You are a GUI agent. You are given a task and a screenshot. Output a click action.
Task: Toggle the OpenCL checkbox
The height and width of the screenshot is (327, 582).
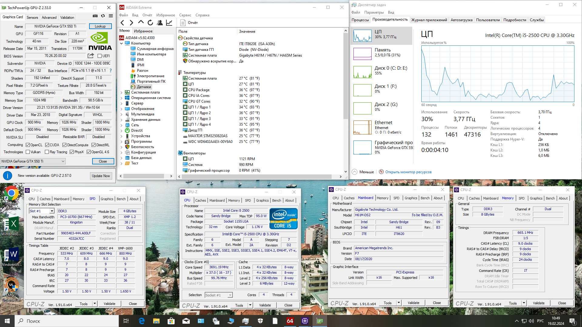coord(28,145)
